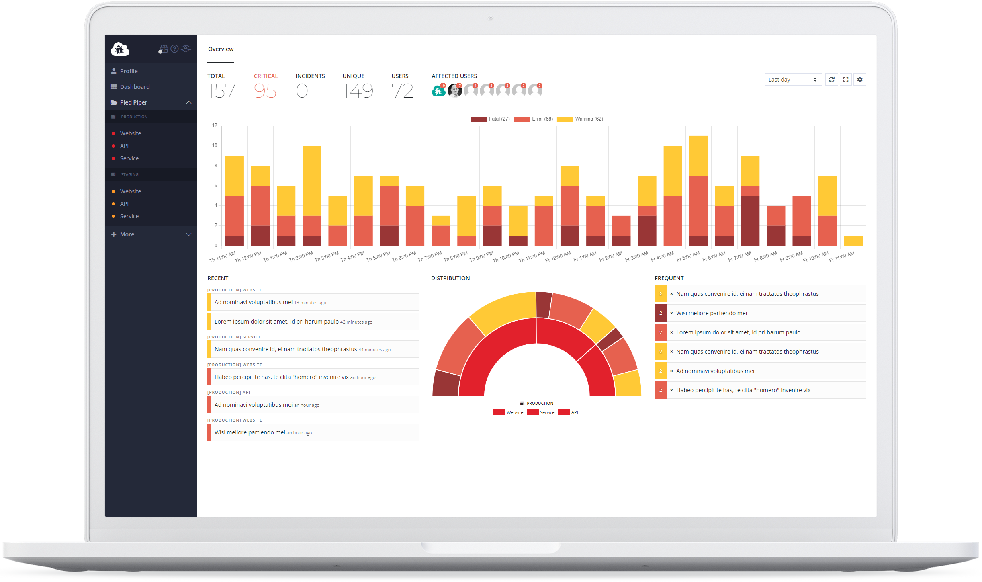Select the Overview tab
The width and height of the screenshot is (982, 582).
tap(221, 49)
